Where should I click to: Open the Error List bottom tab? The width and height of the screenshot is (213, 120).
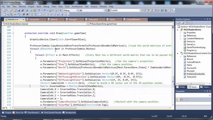(18, 113)
